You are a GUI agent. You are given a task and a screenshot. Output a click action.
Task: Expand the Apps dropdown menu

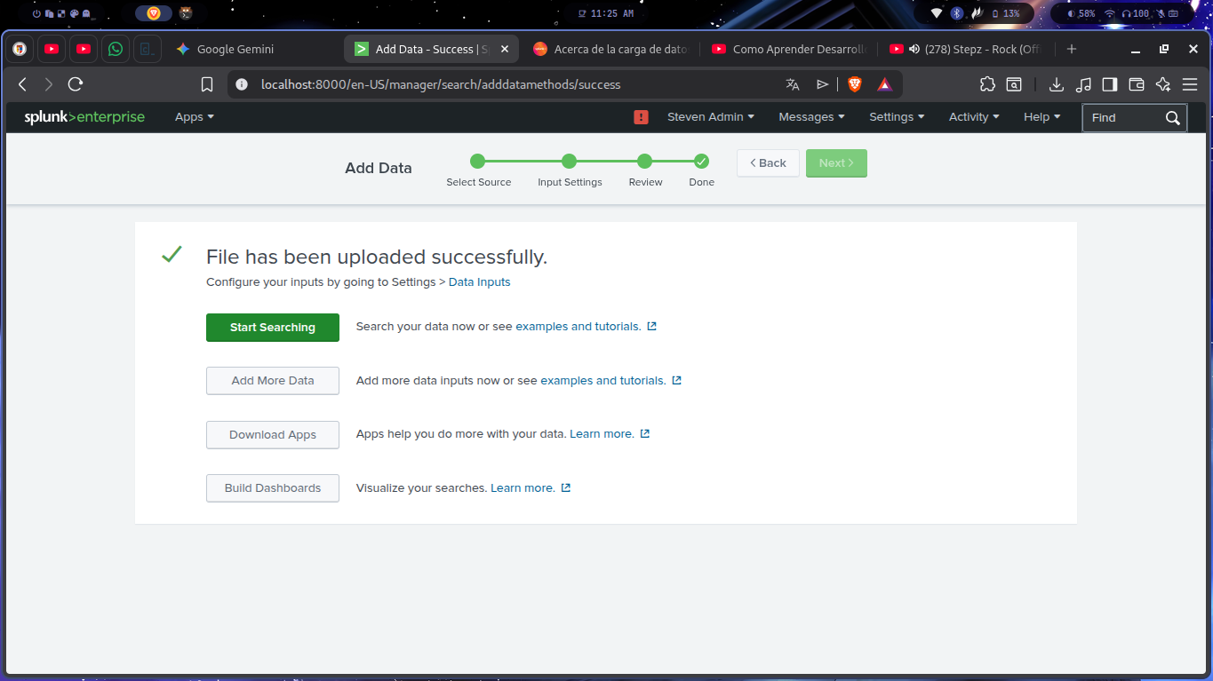pos(194,117)
